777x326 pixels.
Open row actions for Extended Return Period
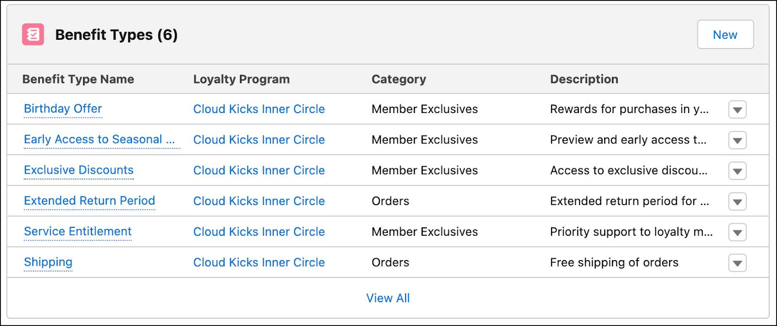737,201
